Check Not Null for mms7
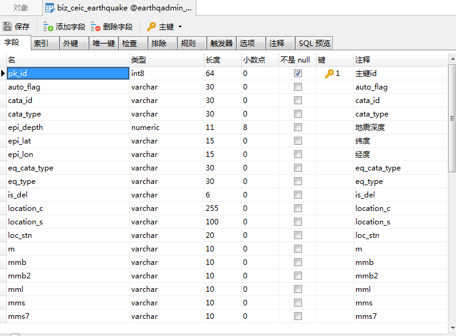The image size is (456, 336). 298,316
